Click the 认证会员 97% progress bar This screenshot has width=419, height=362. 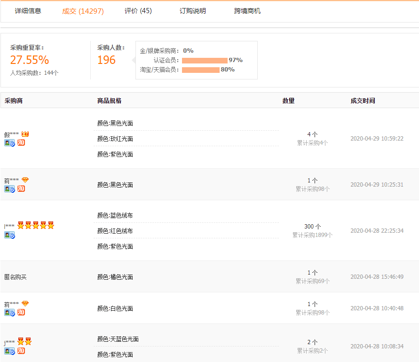206,60
